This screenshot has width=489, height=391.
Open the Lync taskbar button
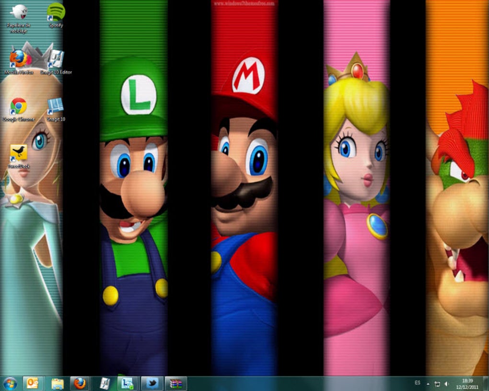[x=127, y=383]
